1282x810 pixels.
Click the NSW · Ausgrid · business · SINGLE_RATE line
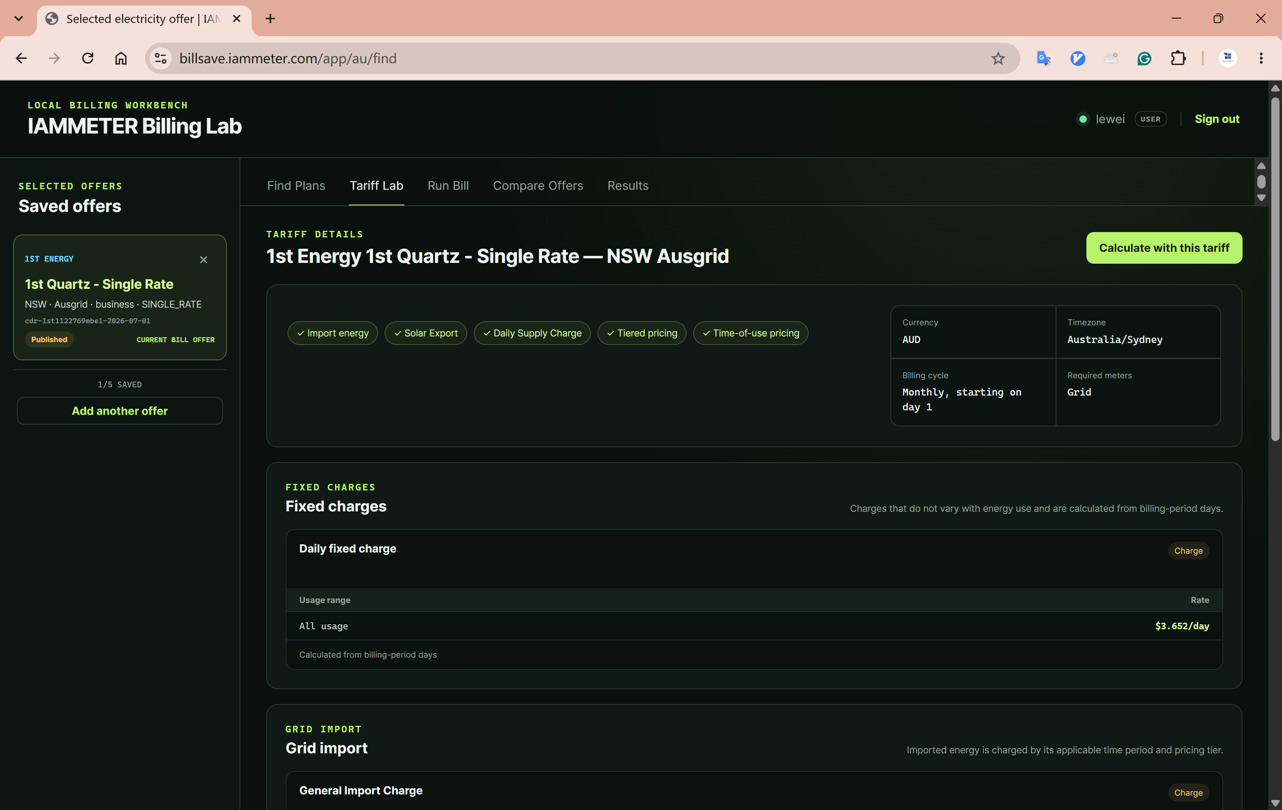pos(113,304)
